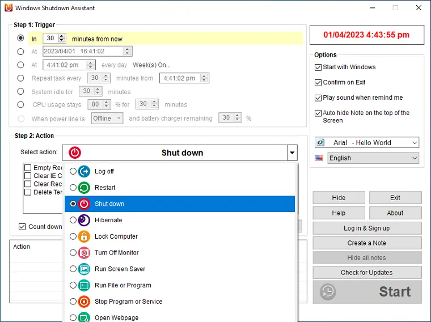
Task: Click the Turn Off Monitor icon
Action: tap(84, 253)
